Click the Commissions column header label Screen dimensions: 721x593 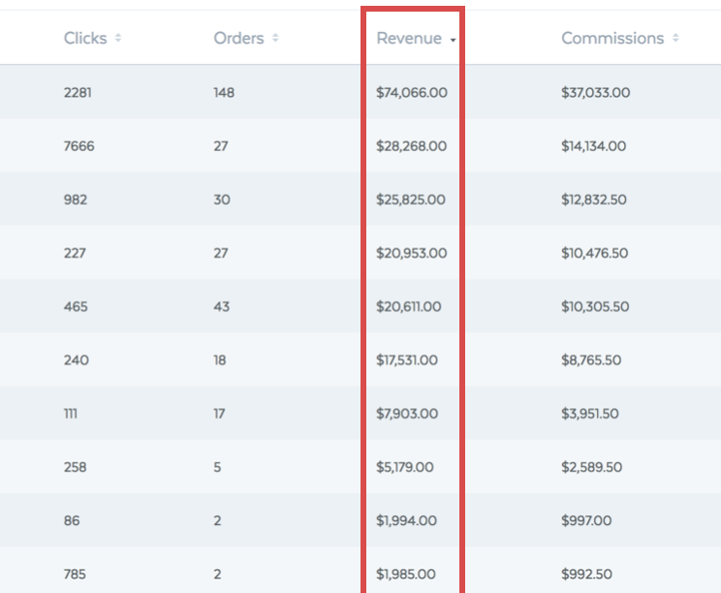click(612, 38)
